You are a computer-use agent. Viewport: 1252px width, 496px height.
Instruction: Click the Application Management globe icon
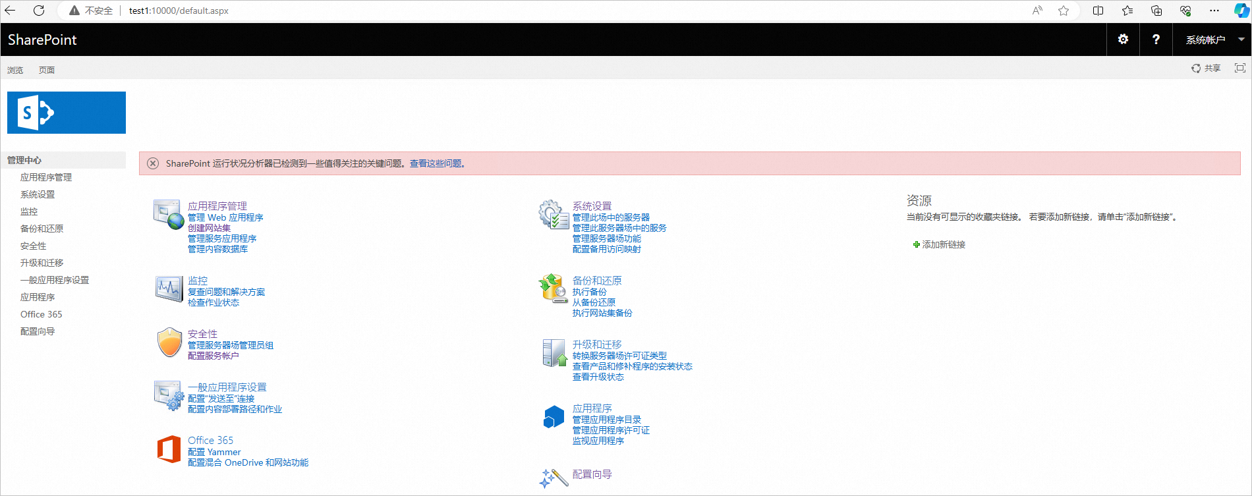coord(169,215)
